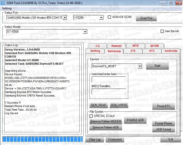The image size is (183, 145).
Task: Expand the ExynosEFS_RESET service dropdown
Action: (x=140, y=66)
